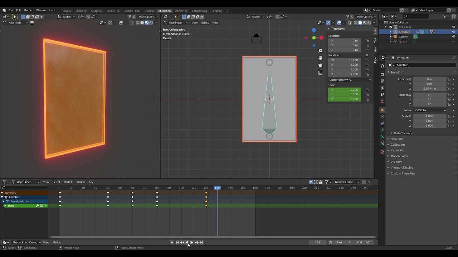458x257 pixels.
Task: Open the Bone Constraints properties tab icon
Action: [382, 143]
